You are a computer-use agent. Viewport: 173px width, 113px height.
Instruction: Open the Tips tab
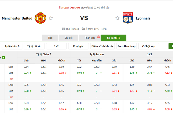click(50, 38)
